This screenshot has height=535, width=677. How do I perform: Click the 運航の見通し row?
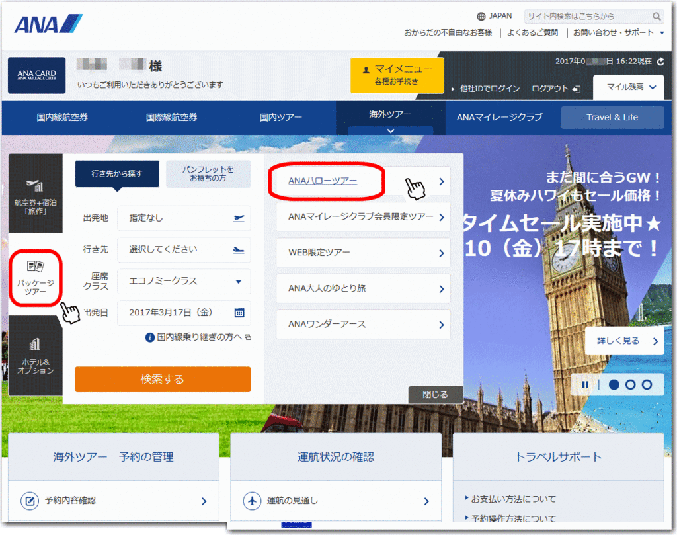tap(336, 501)
